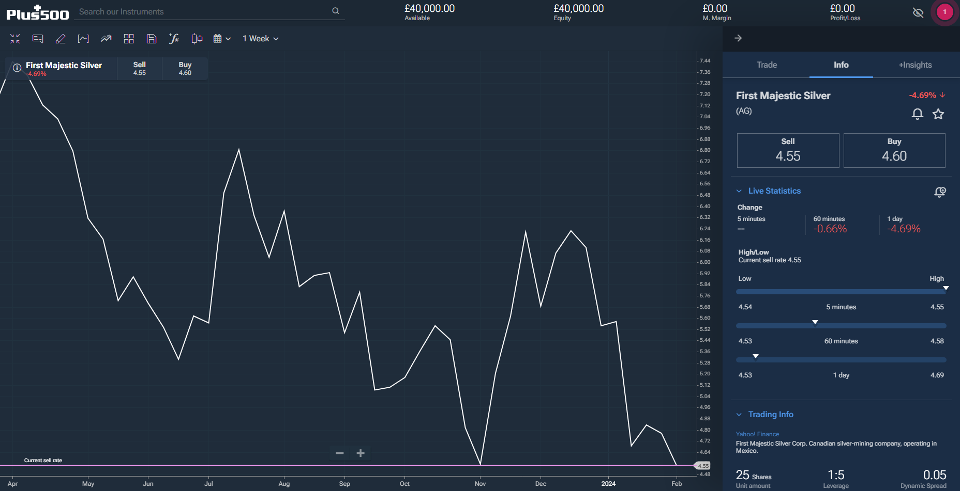
Task: Collapse the chart from full screen
Action: click(x=15, y=39)
